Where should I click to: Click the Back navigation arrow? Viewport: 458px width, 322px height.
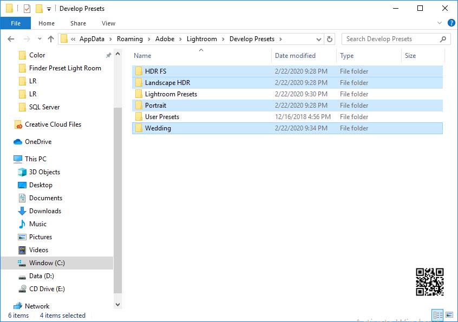[11, 39]
